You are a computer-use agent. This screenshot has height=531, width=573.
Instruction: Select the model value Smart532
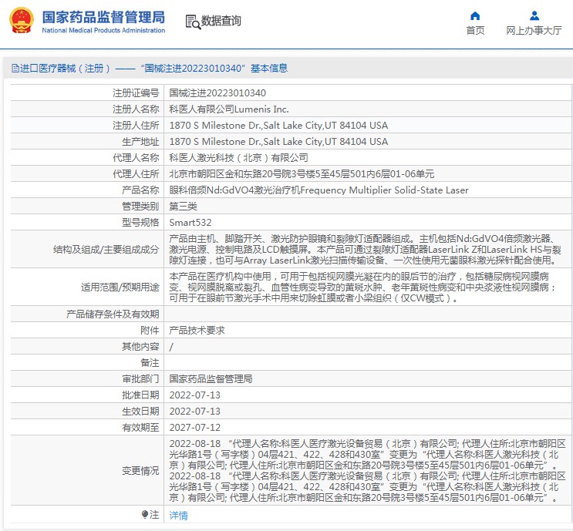coord(189,222)
